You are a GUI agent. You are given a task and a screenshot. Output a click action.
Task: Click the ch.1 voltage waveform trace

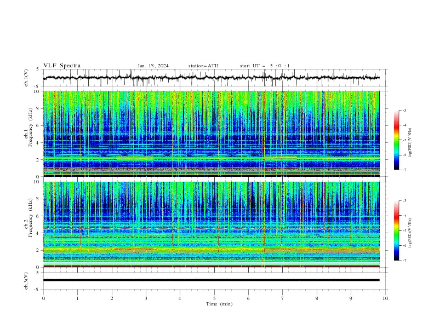click(211, 78)
